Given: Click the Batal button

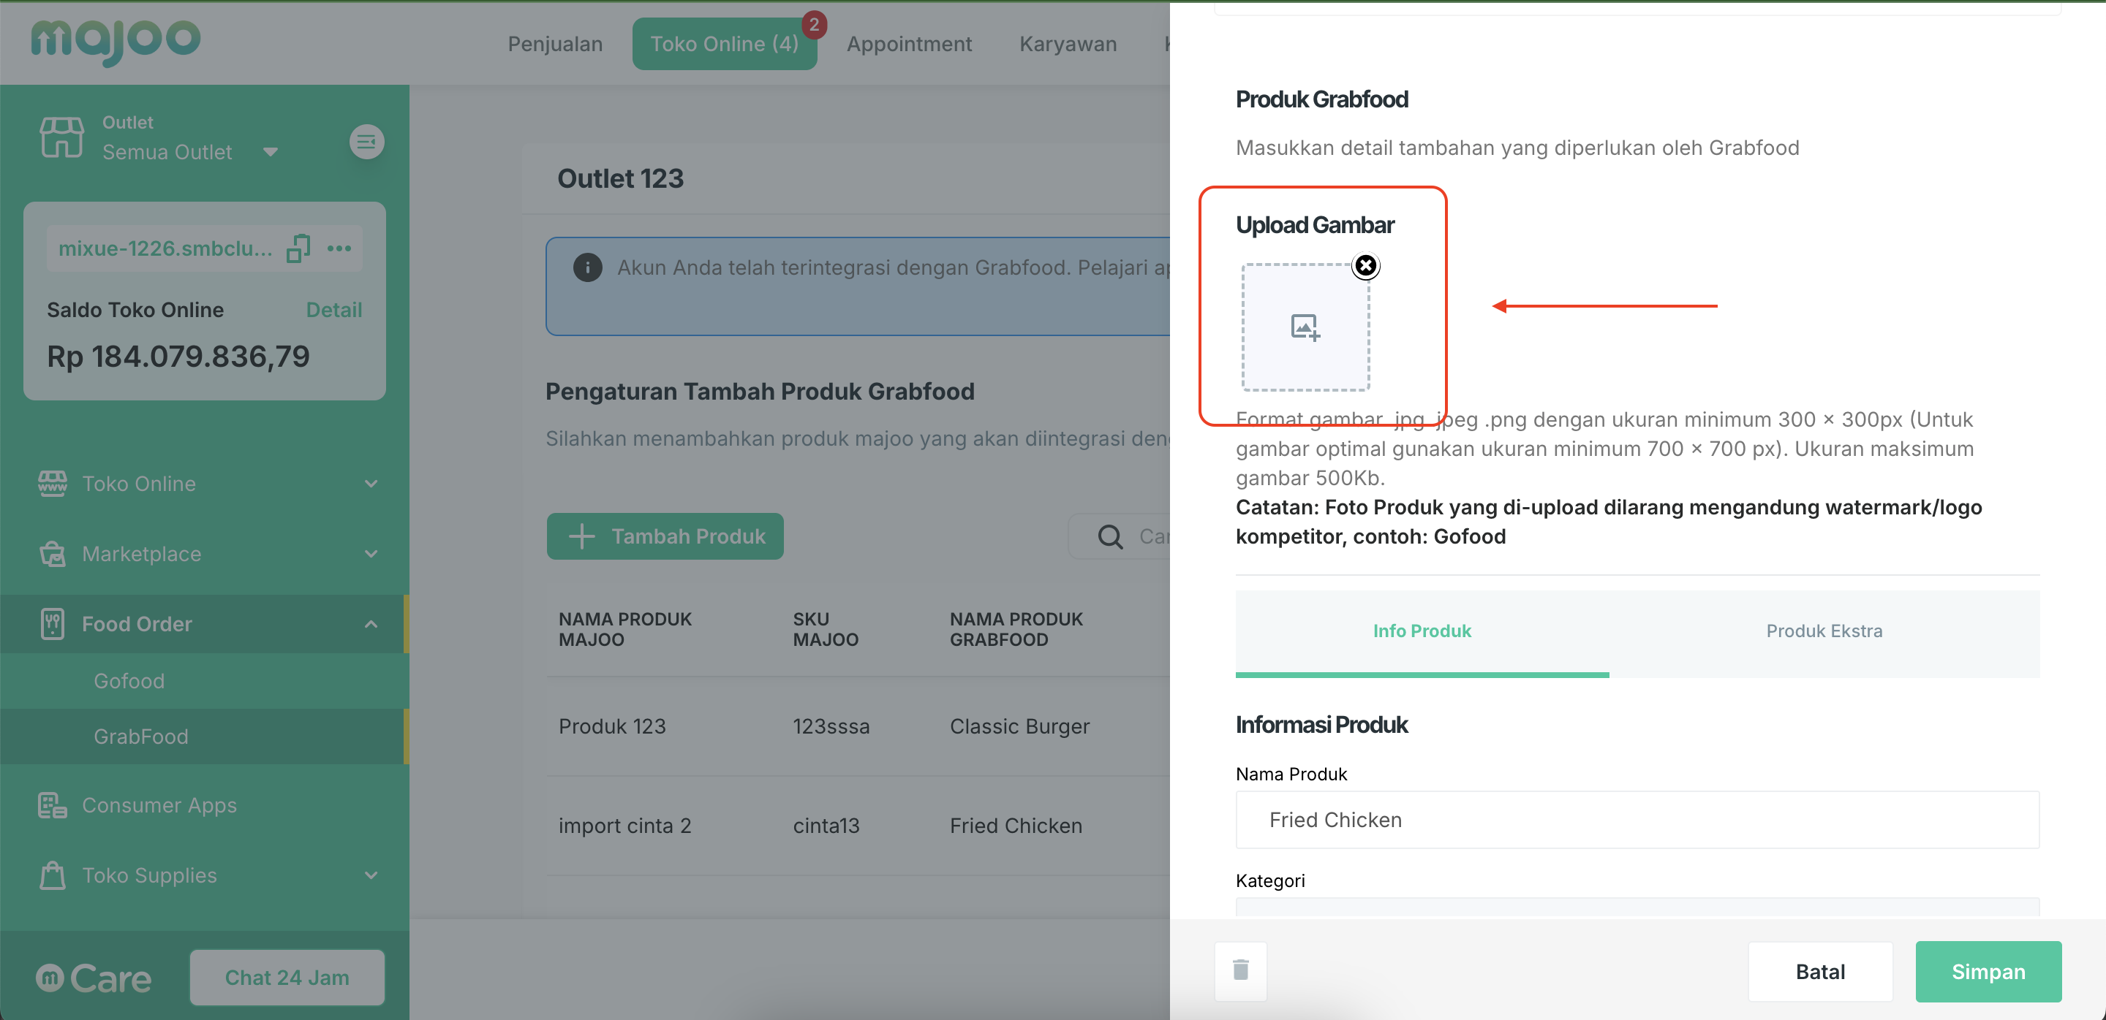Looking at the screenshot, I should point(1820,972).
